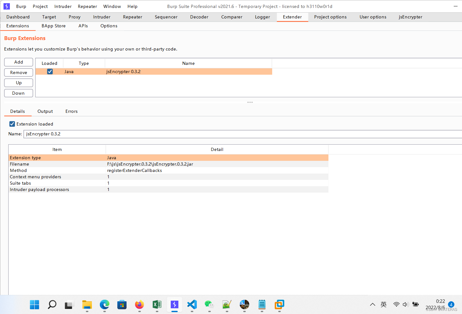Screen dimensions: 462x314
Task: Switch to the User options tab
Action: coord(373,17)
